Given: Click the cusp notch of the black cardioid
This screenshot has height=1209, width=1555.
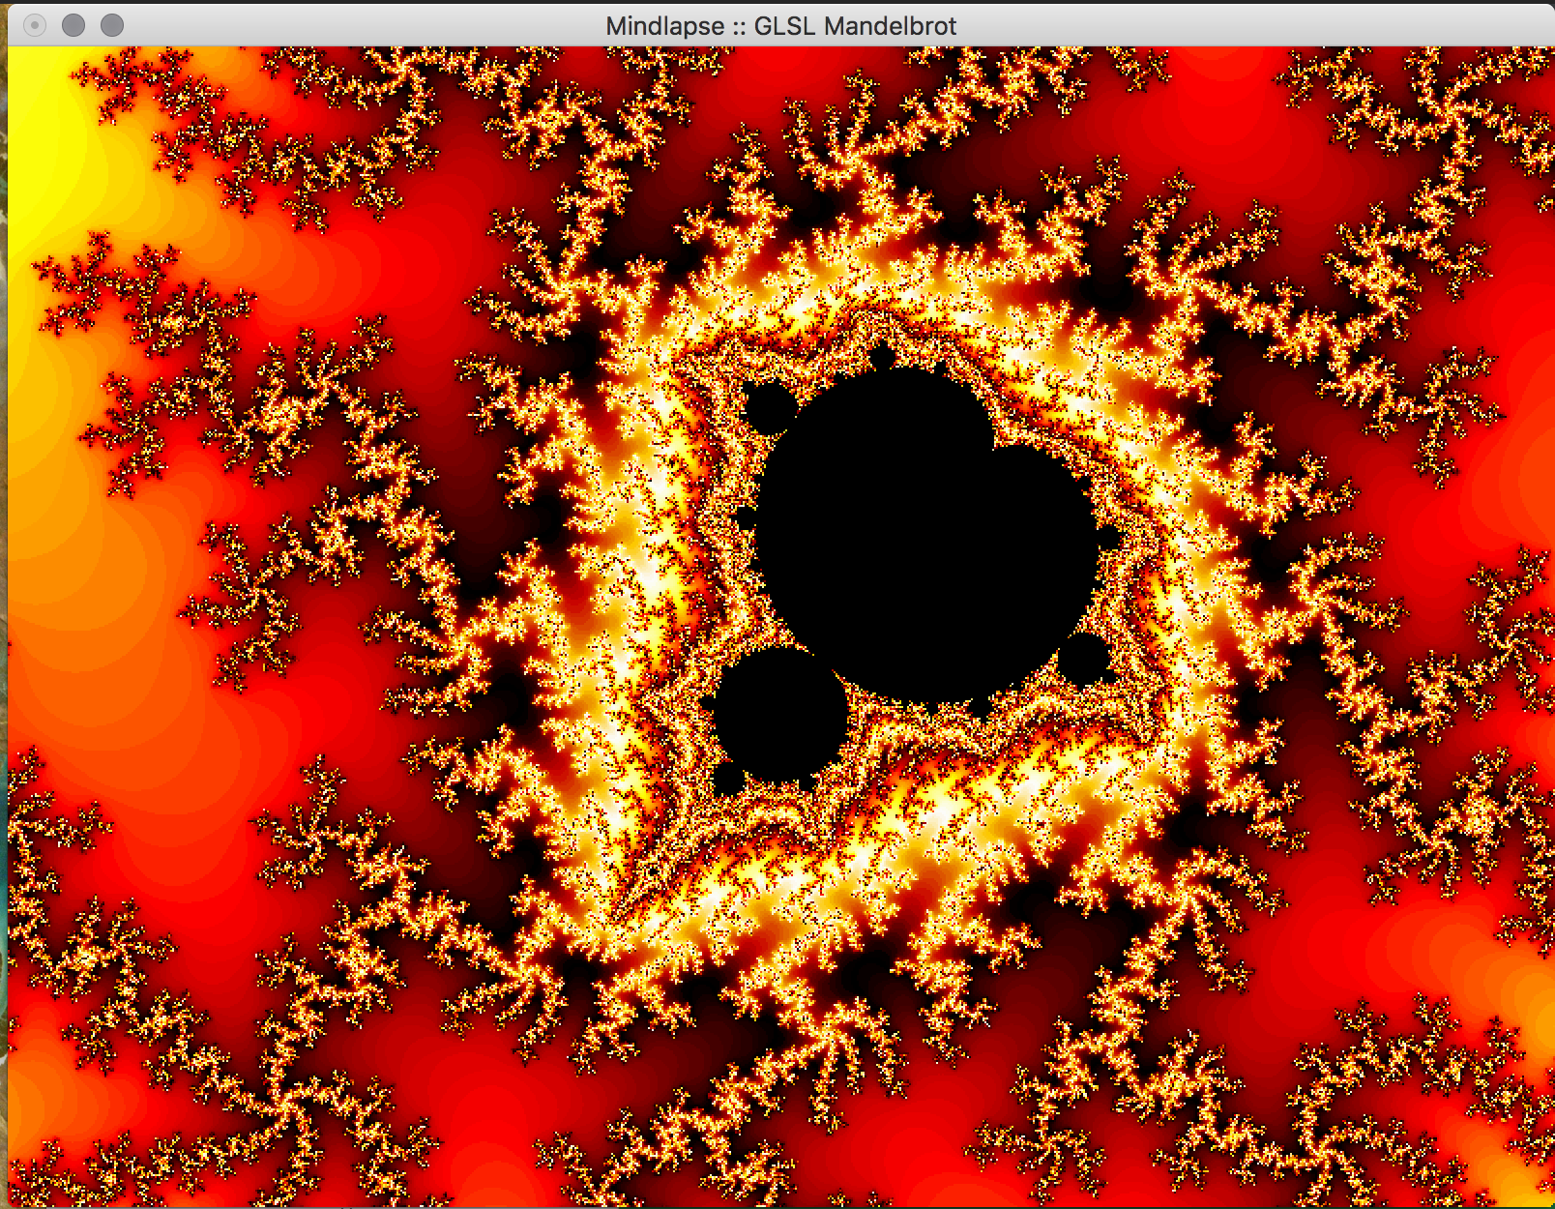Looking at the screenshot, I should click(993, 448).
